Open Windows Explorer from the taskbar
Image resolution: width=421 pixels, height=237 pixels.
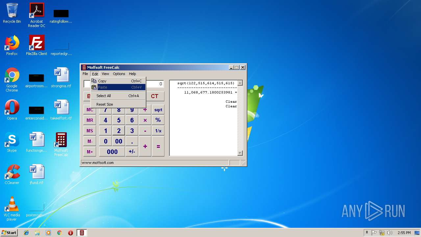tap(37, 233)
